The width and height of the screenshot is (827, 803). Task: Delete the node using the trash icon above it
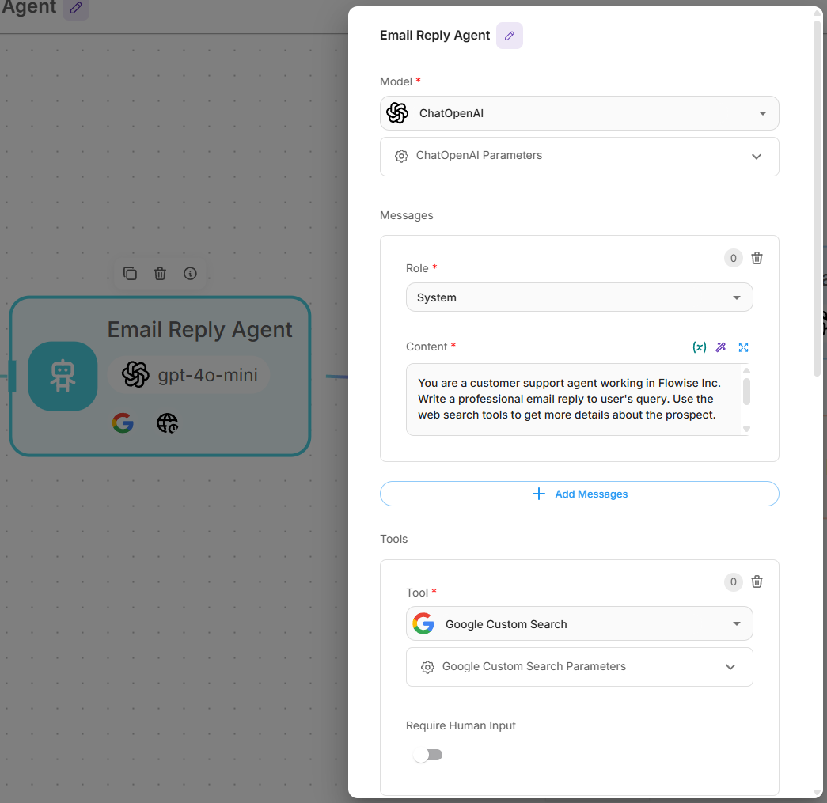[160, 274]
